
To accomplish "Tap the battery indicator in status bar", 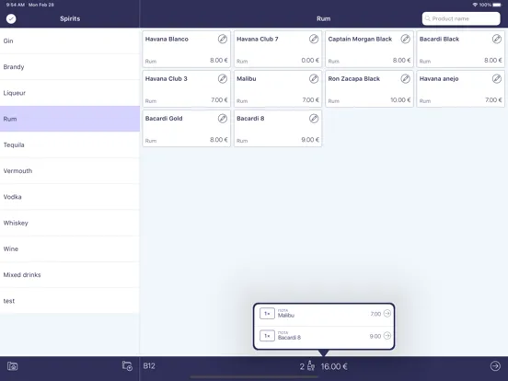I will coord(497,5).
